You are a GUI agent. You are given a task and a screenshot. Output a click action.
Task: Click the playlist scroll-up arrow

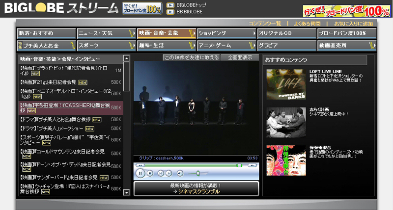127,58
